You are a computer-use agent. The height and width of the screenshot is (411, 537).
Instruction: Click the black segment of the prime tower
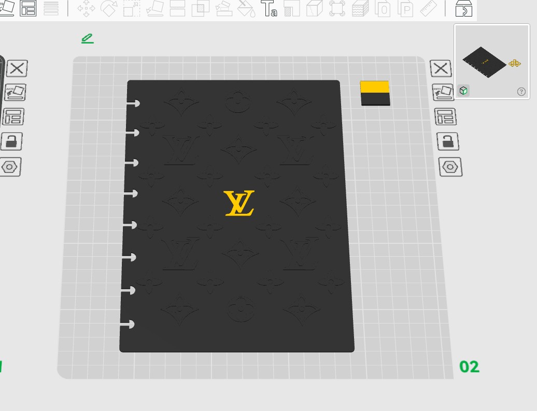coord(375,99)
